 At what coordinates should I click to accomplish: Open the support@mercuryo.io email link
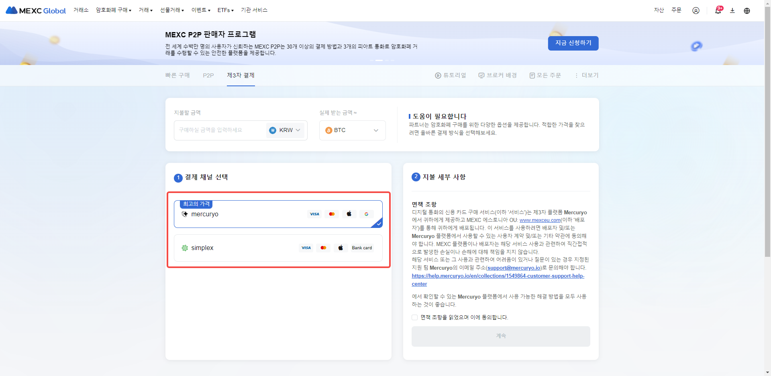pyautogui.click(x=514, y=268)
